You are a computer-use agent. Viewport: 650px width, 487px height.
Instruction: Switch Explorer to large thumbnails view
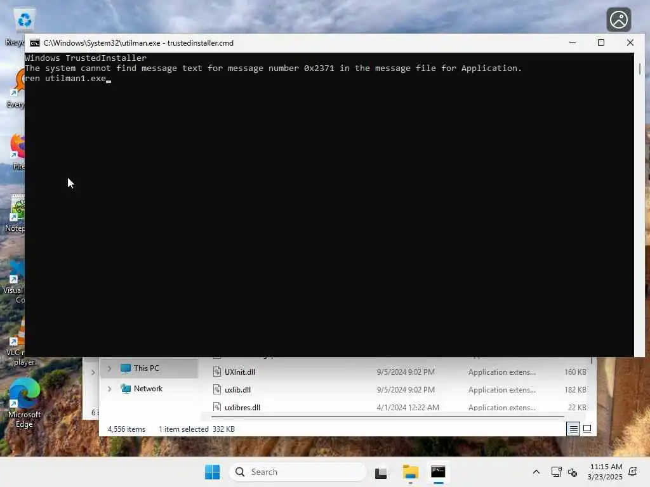(x=587, y=429)
